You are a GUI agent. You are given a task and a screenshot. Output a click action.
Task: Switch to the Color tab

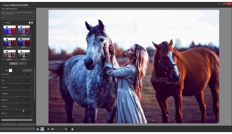(13, 63)
